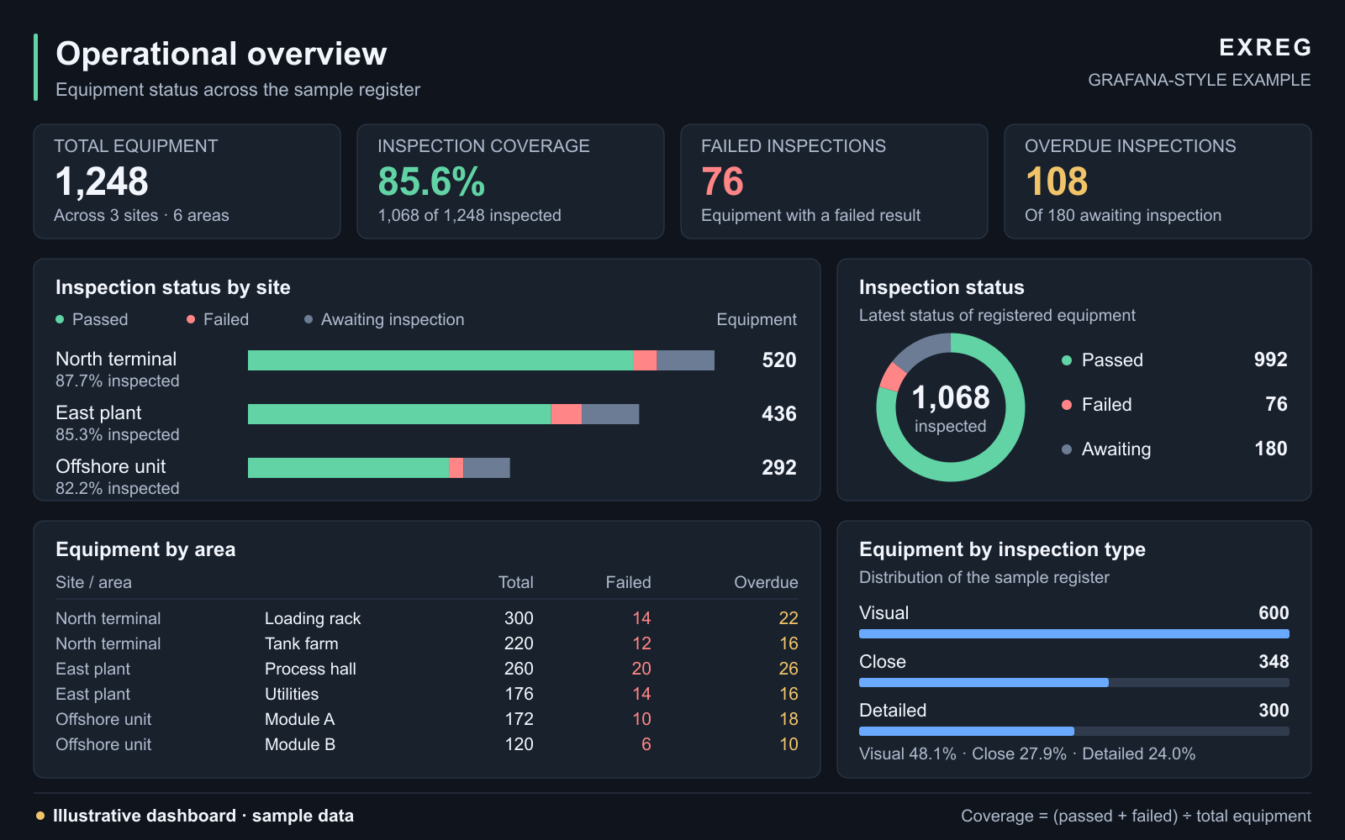Image resolution: width=1345 pixels, height=840 pixels.
Task: Select the Failed legend dot in site chart
Action: coord(191,319)
